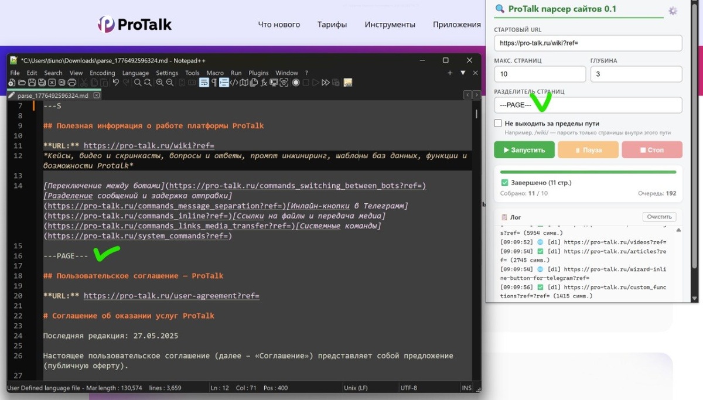Click the Find magnifier icon
The height and width of the screenshot is (400, 703).
[x=138, y=83]
